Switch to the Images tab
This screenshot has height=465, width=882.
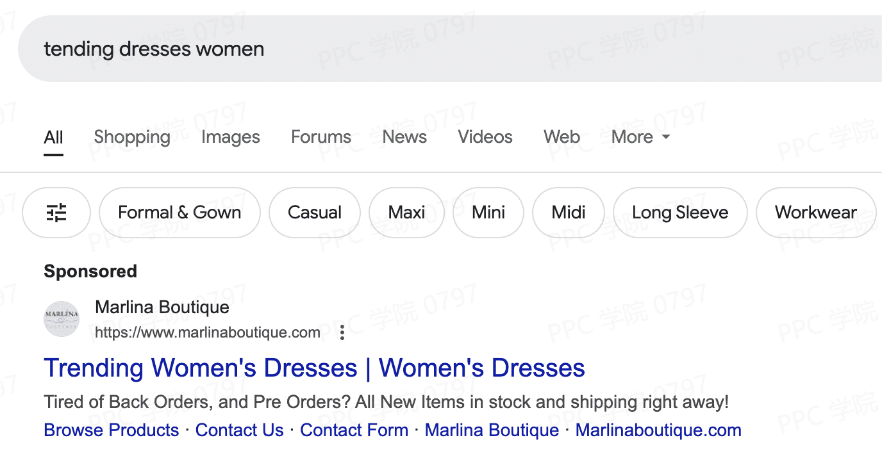click(x=230, y=137)
